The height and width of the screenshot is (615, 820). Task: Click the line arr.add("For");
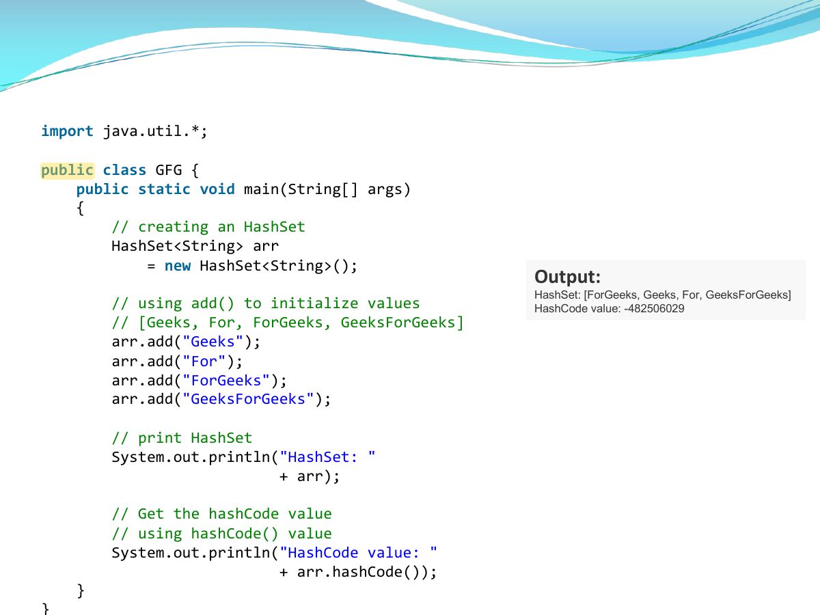tap(177, 361)
